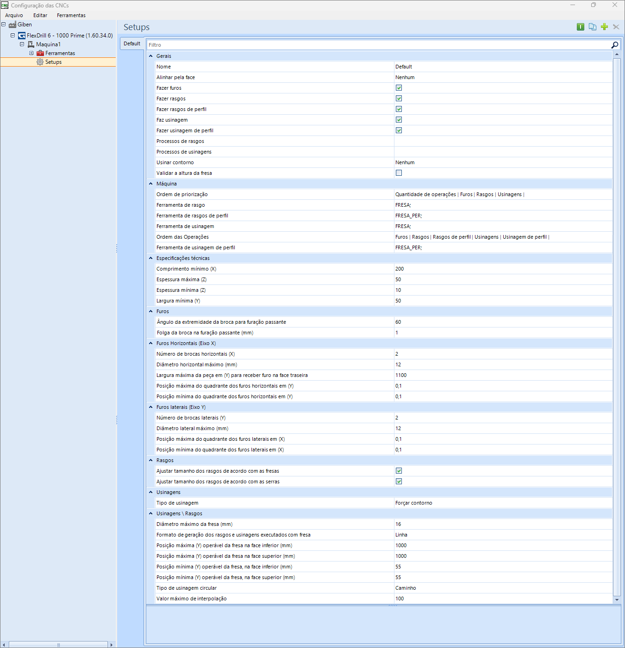Click the Diâmetro máximo da fresa value 16

(503, 524)
